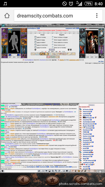Select defense 'блок пояса и ног'
The height and width of the screenshot is (187, 105).
53,45
